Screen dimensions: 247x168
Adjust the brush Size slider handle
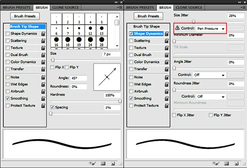tap(53, 60)
